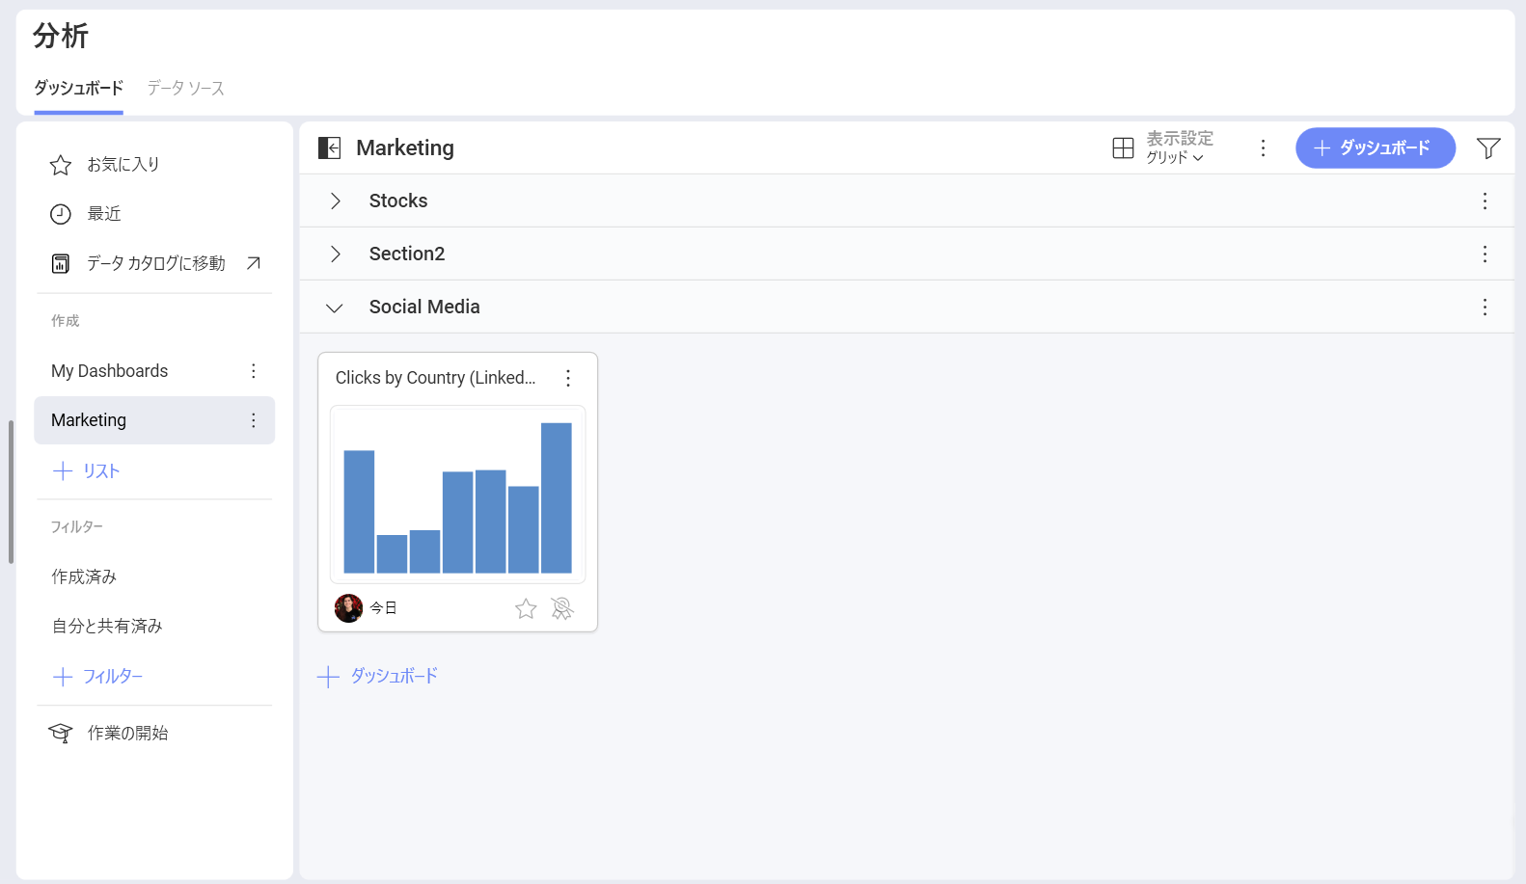Open the 作成済み filter

tap(84, 576)
